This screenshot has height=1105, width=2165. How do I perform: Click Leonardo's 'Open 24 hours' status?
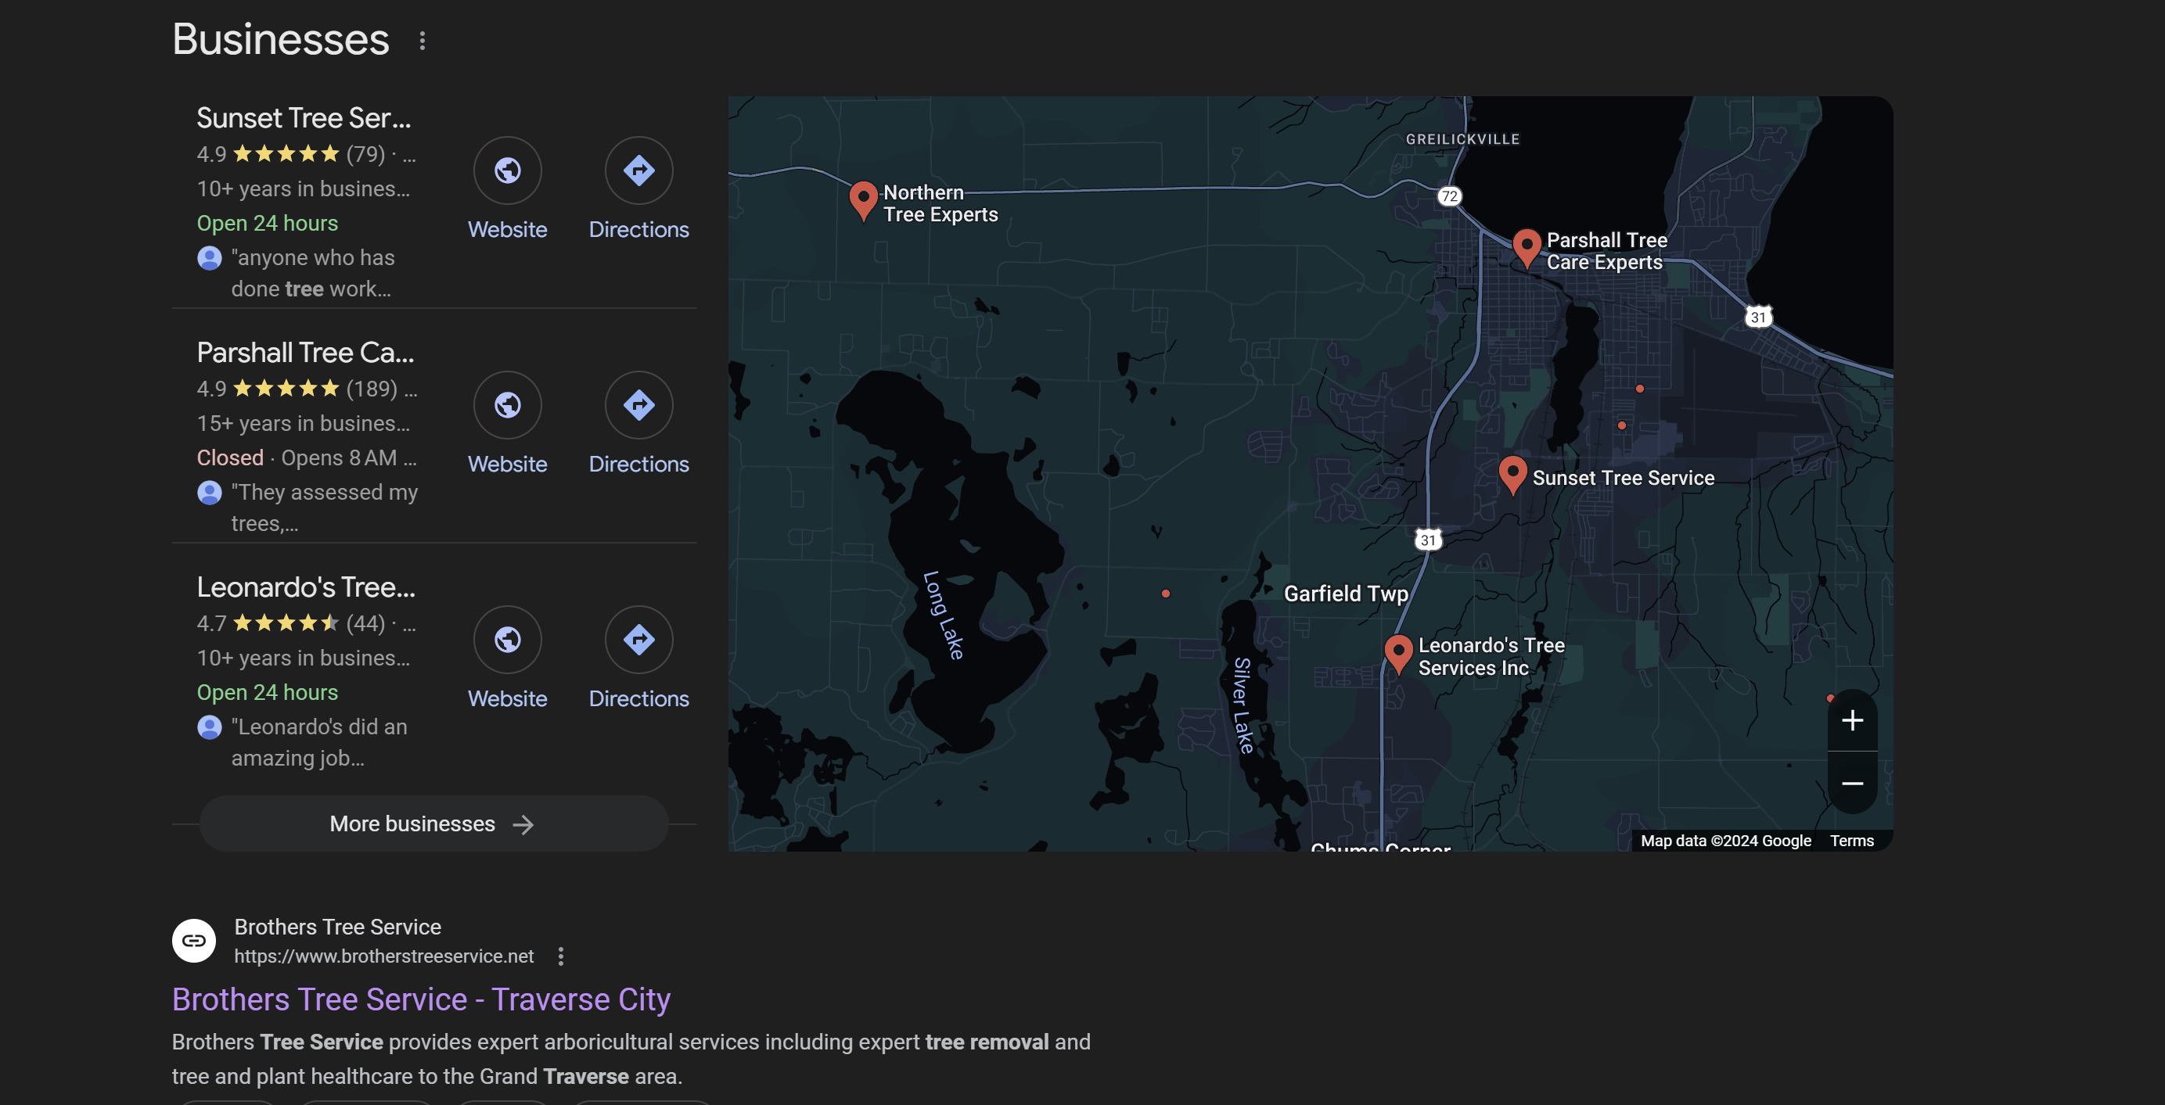click(x=268, y=692)
